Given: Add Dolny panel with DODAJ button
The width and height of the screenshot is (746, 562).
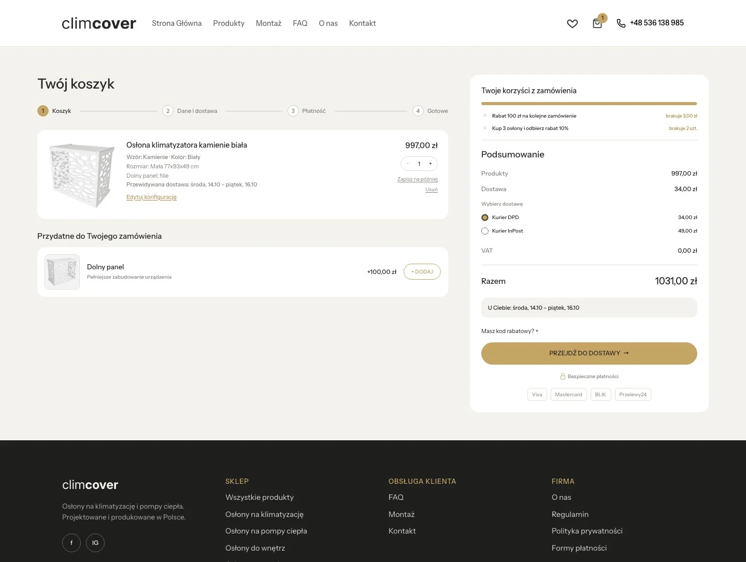Looking at the screenshot, I should (422, 272).
